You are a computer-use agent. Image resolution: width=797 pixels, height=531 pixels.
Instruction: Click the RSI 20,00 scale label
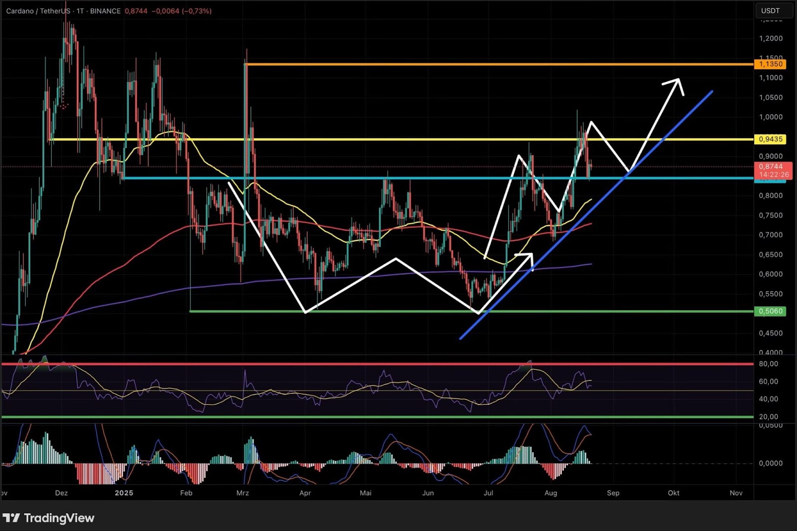(768, 417)
